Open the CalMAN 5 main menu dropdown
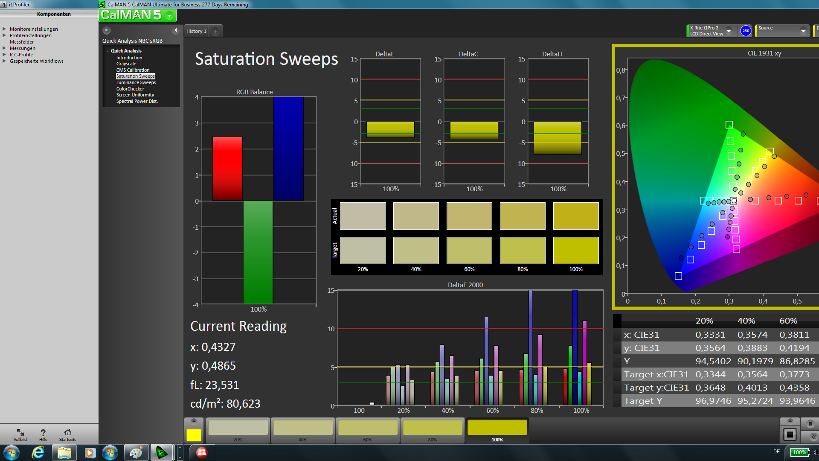 (x=169, y=16)
